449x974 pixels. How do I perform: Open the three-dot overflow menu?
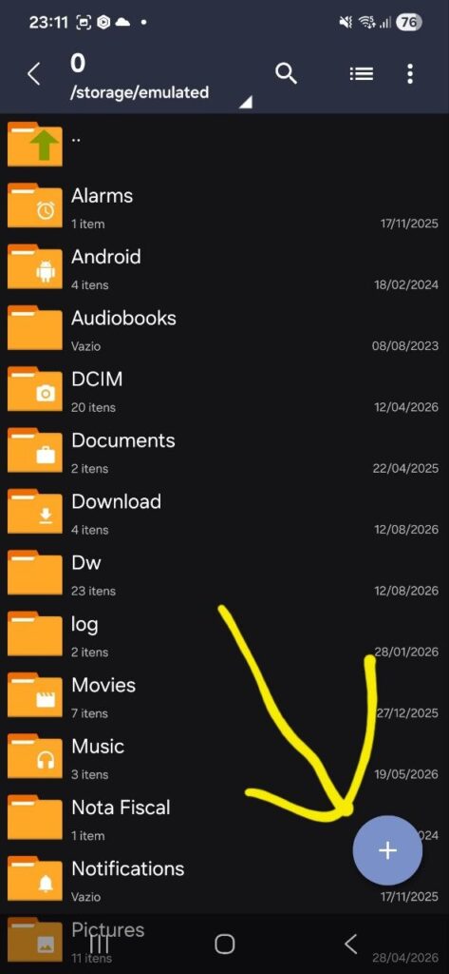[x=410, y=74]
